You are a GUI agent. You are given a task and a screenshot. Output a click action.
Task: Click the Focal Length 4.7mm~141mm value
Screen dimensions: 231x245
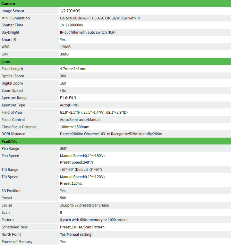click(x=73, y=69)
